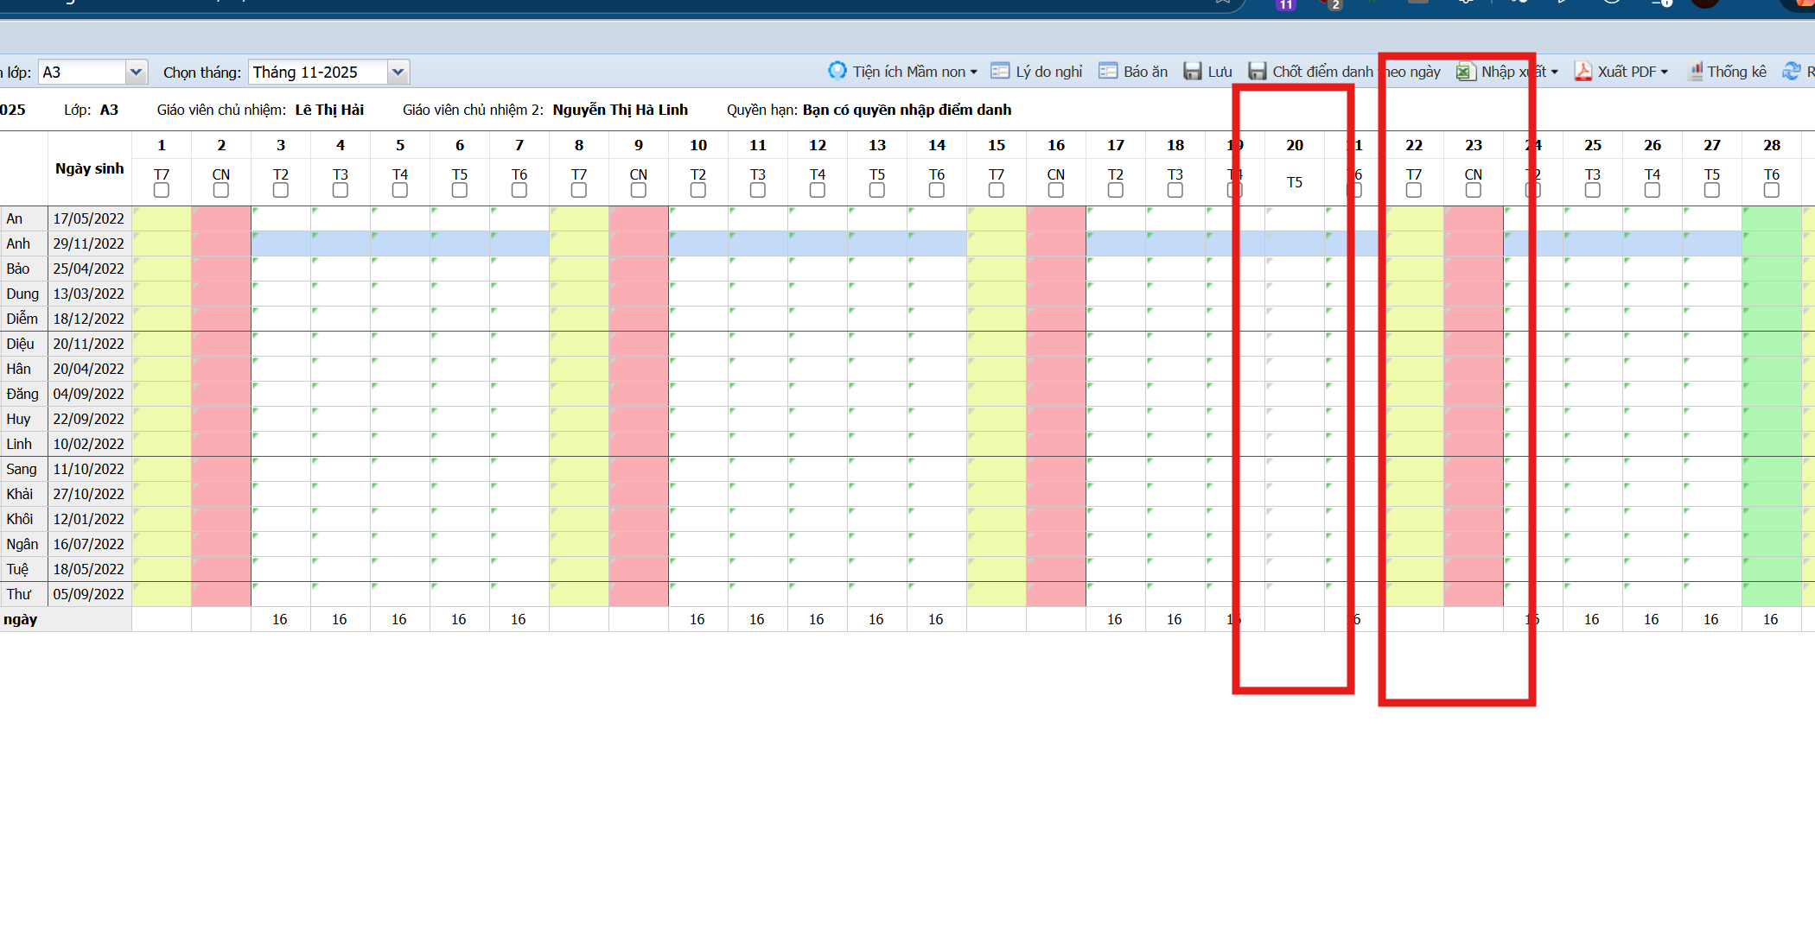
Task: Open the Thống kê statistics
Action: click(x=1728, y=72)
